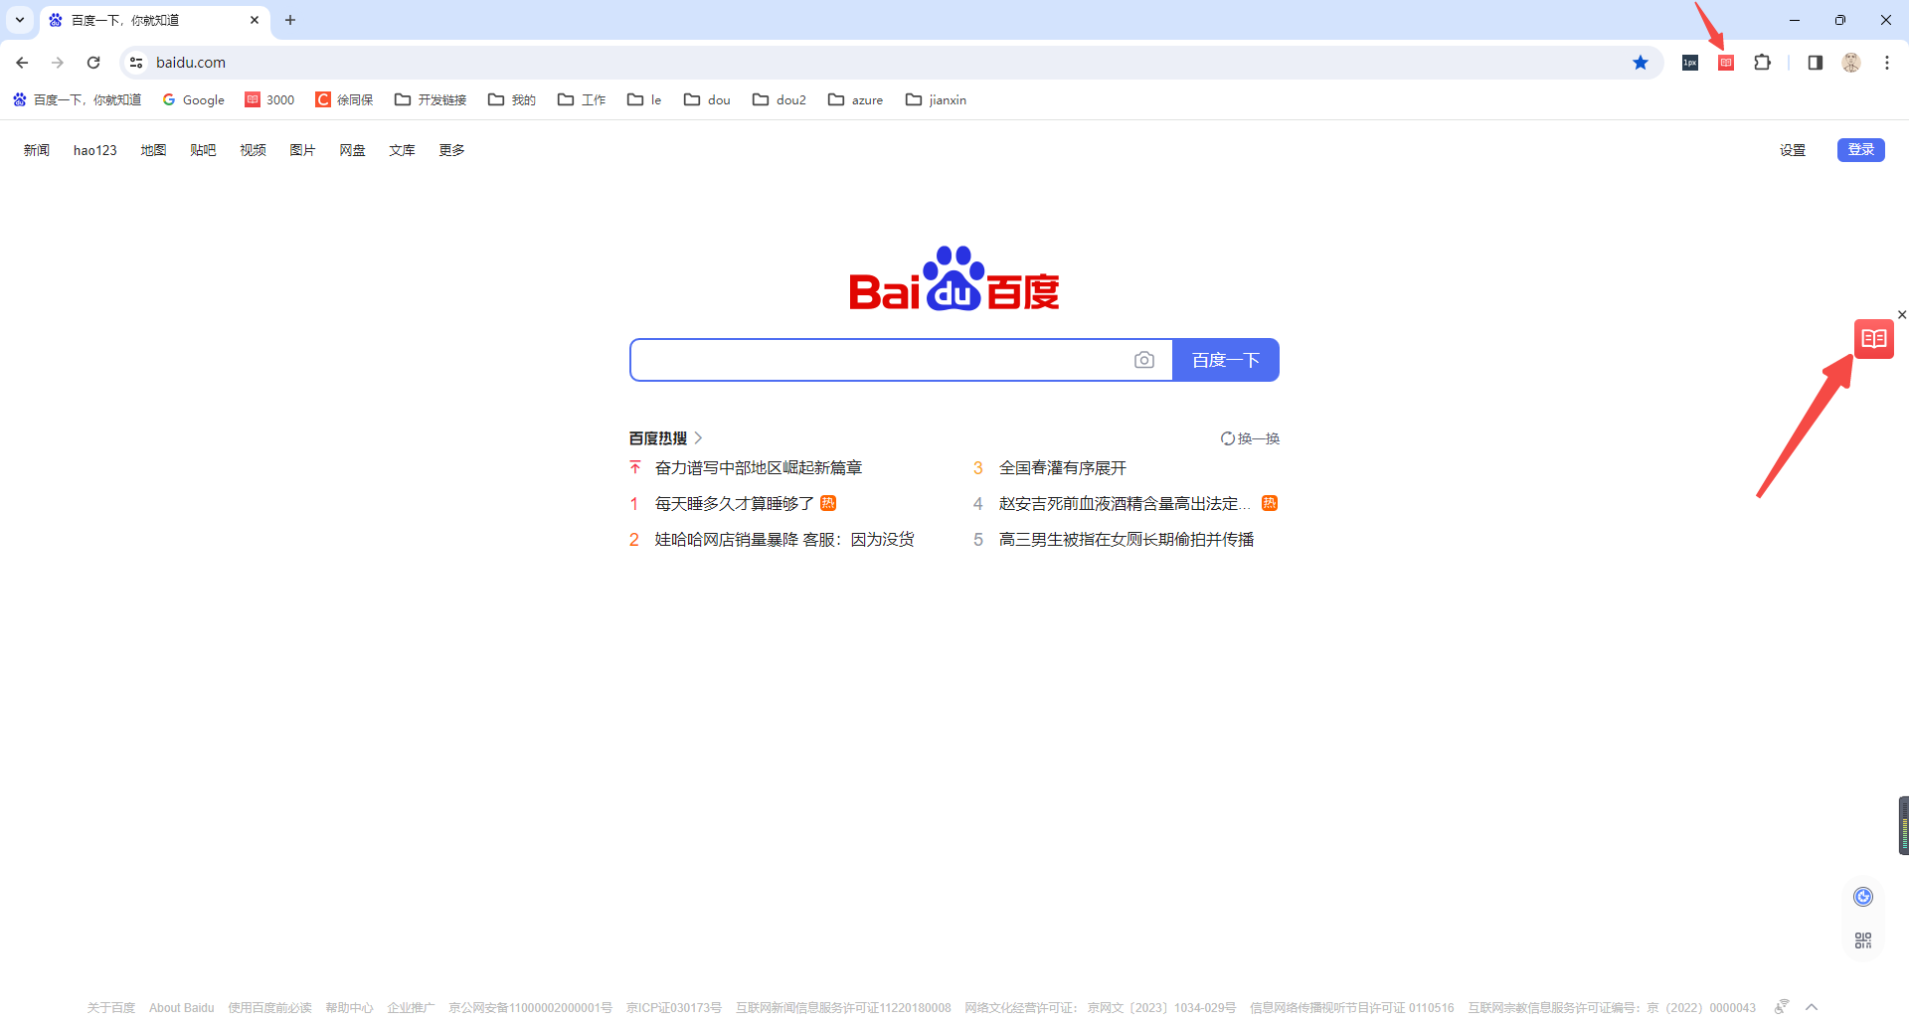Open 关于百度 footer link
The image size is (1909, 1026).
coord(111,1008)
